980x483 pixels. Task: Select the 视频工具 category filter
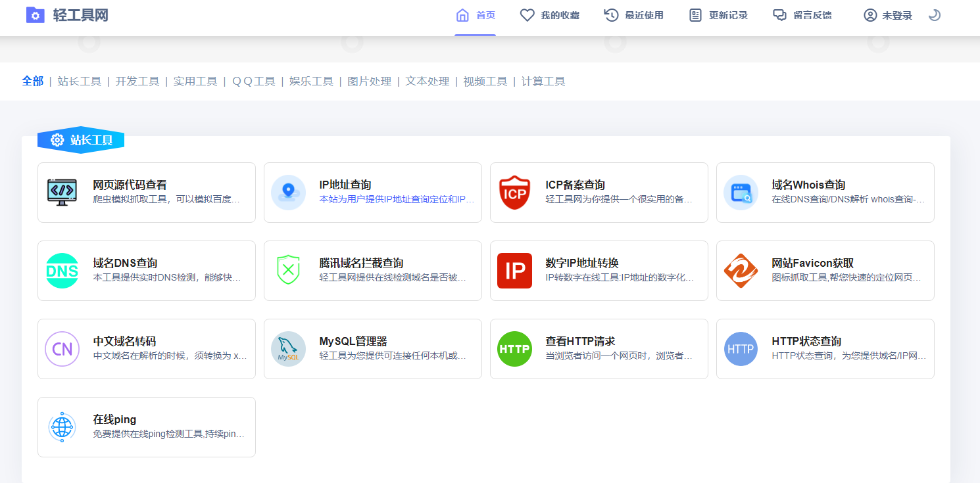click(485, 81)
